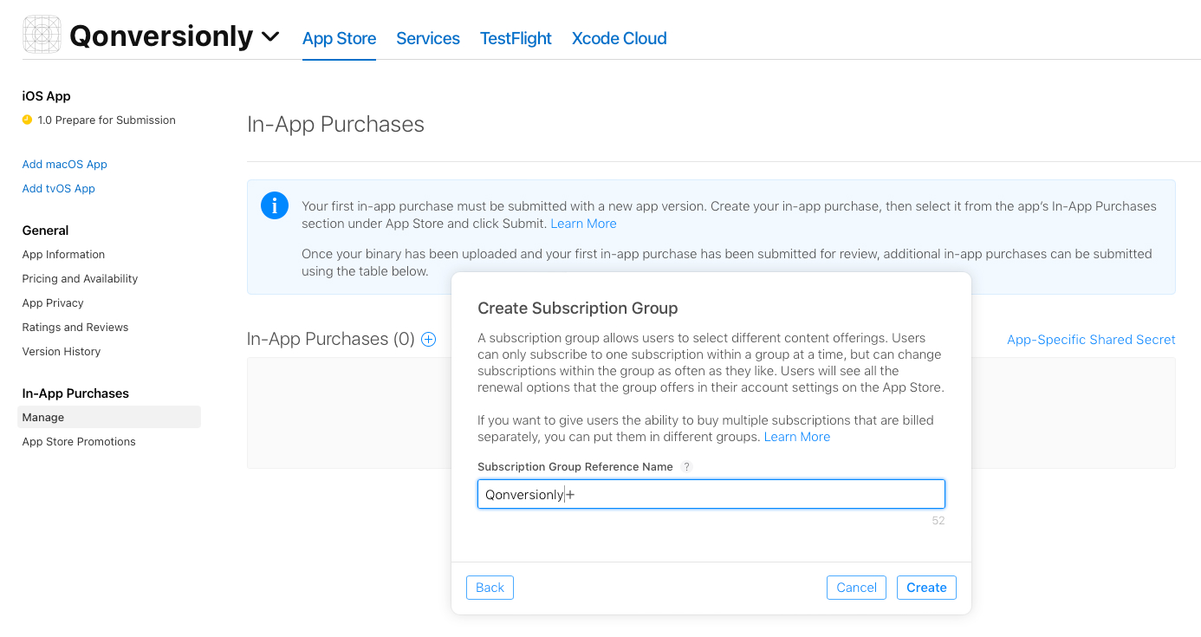1201x637 pixels.
Task: Open App Store Promotions in the sidebar
Action: [79, 441]
